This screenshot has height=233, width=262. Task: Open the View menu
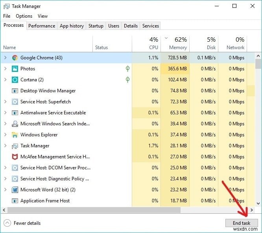42,16
